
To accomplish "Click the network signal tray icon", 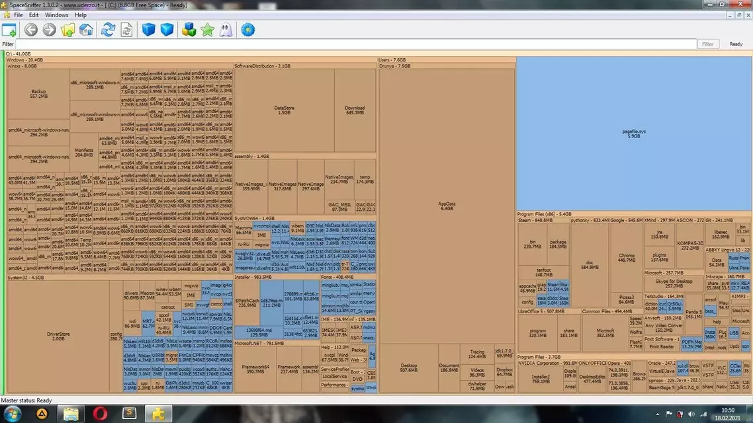I will click(703, 414).
